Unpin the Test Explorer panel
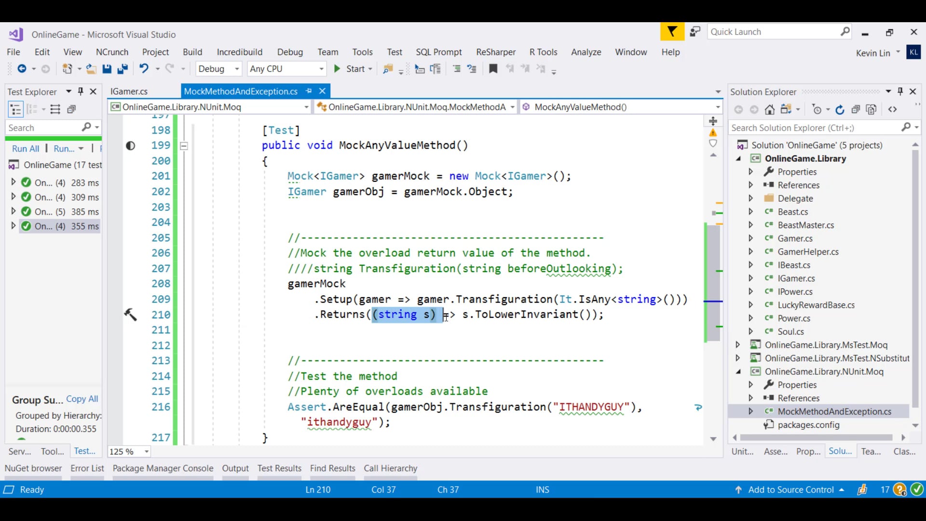926x521 pixels. point(81,91)
